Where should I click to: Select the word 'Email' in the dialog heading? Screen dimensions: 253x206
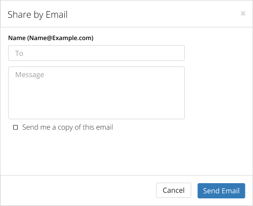(57, 15)
